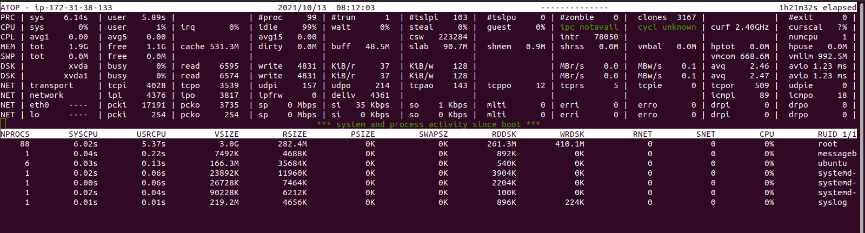Select the messageb user row
This screenshot has width=865, height=233.
pyautogui.click(x=429, y=154)
